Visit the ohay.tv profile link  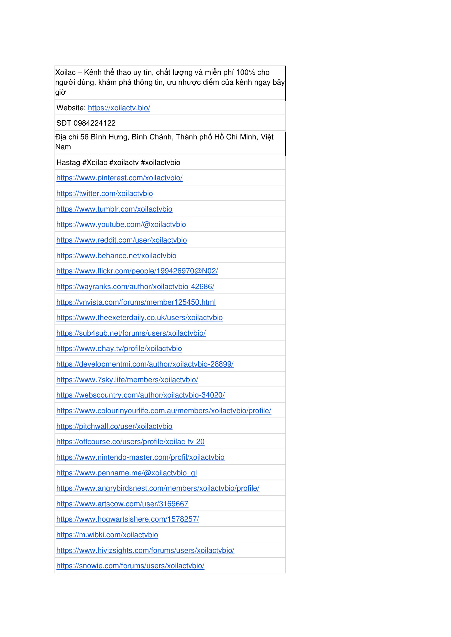119,349
